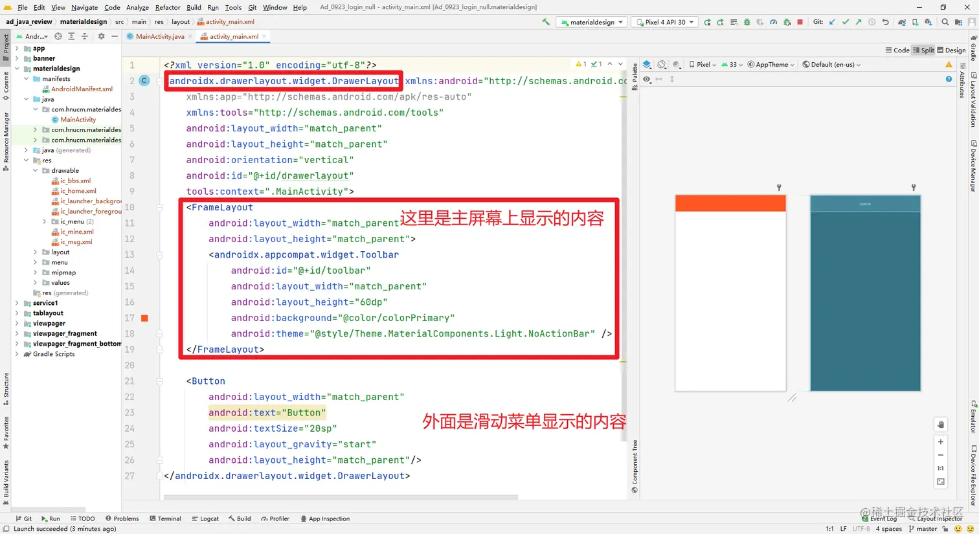The height and width of the screenshot is (534, 979).
Task: Click the Git Update Project blue arrow
Action: click(832, 22)
